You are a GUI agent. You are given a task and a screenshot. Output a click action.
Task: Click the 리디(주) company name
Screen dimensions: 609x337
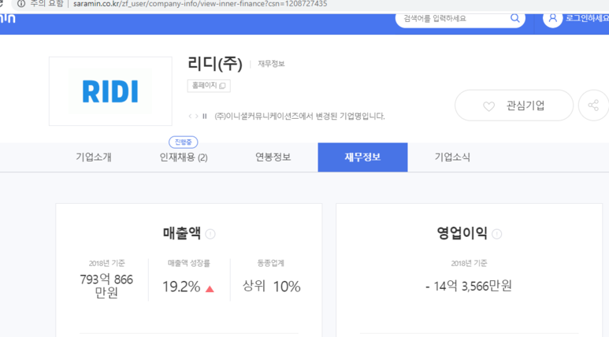click(215, 64)
